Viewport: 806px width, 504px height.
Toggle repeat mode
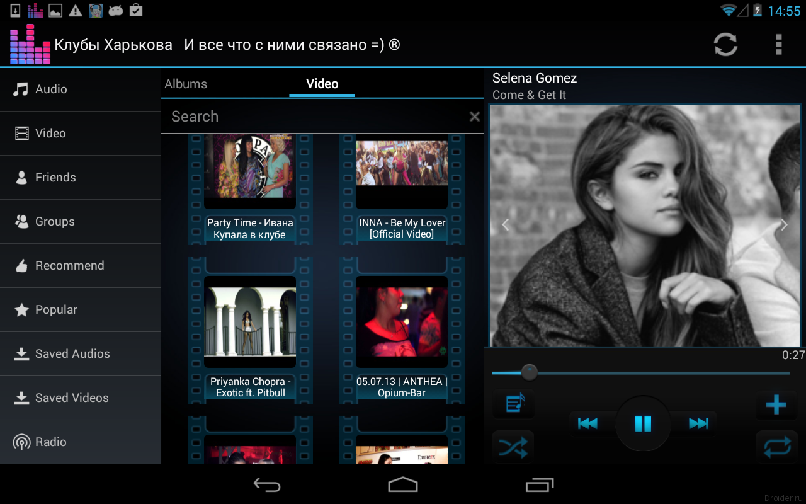coord(776,447)
